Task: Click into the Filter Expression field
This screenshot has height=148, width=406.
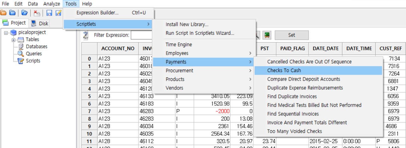Action: (142, 35)
